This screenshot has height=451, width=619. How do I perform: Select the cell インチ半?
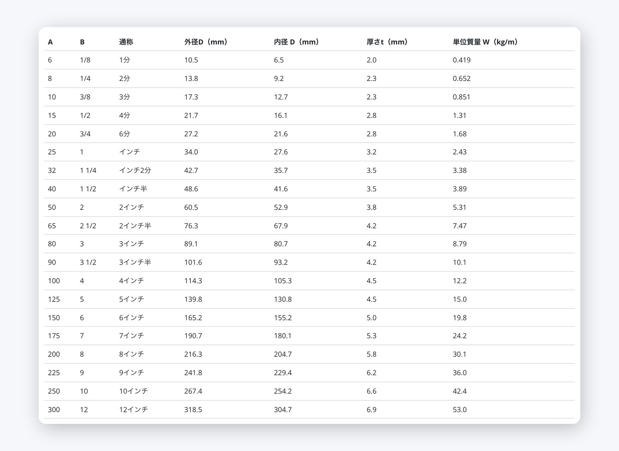click(133, 189)
